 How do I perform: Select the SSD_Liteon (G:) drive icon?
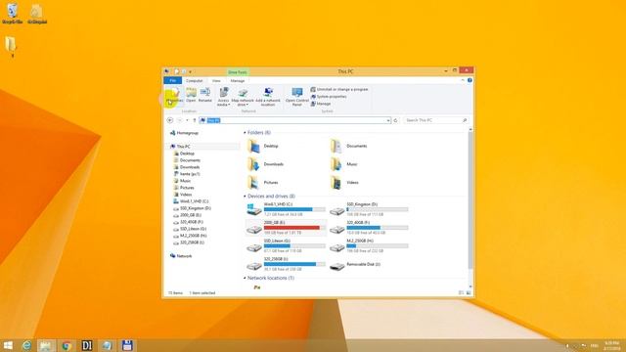coord(254,247)
